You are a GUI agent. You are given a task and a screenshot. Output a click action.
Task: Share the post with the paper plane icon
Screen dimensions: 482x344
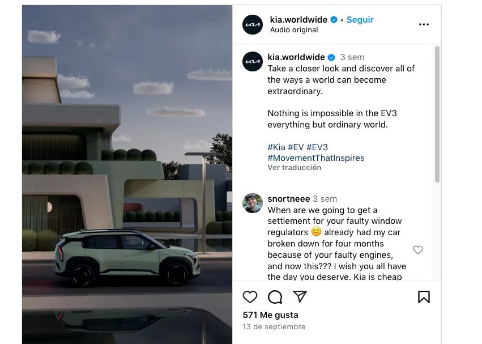(x=300, y=296)
